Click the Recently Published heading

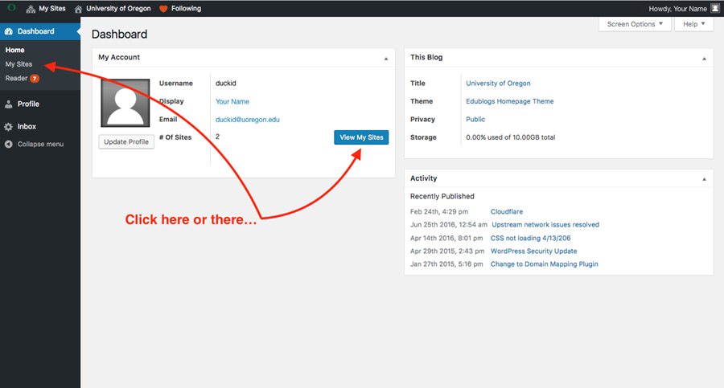[x=442, y=197]
